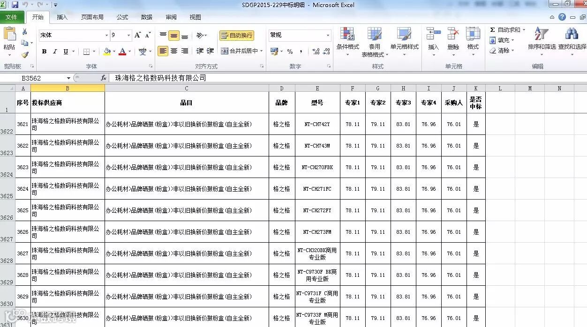This screenshot has height=327, width=587.
Task: Click the Copy icon in clipboard group
Action: coord(24,43)
